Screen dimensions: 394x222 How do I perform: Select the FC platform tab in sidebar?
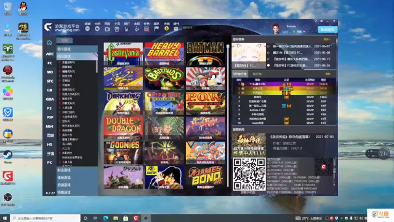click(x=50, y=63)
